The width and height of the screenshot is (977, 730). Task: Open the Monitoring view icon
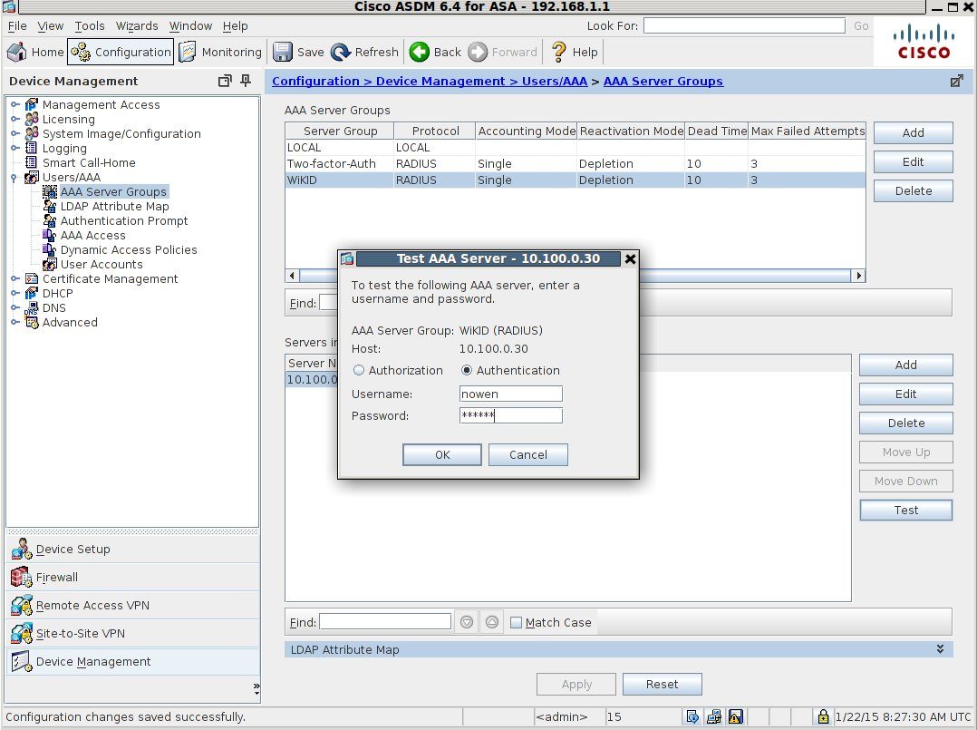tap(189, 52)
